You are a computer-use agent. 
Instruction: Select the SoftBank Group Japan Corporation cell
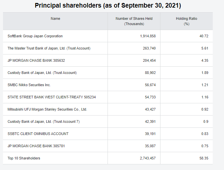pos(35,36)
